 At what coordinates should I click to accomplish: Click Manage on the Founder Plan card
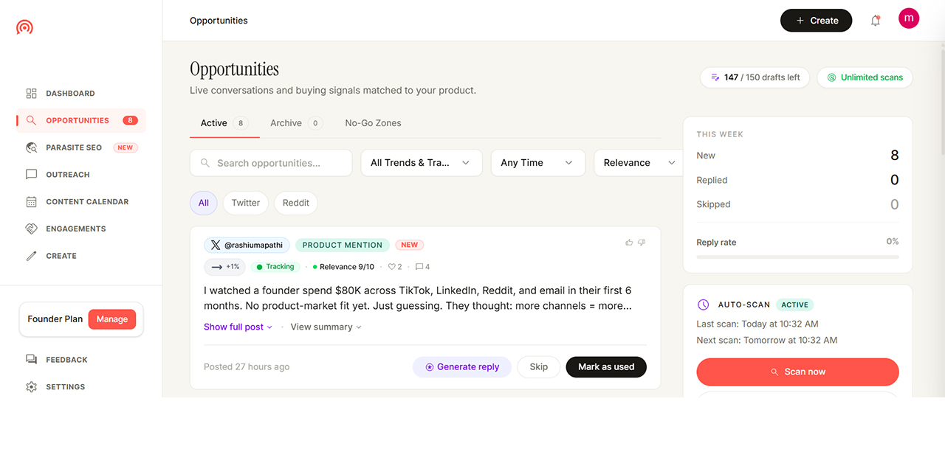(x=112, y=319)
